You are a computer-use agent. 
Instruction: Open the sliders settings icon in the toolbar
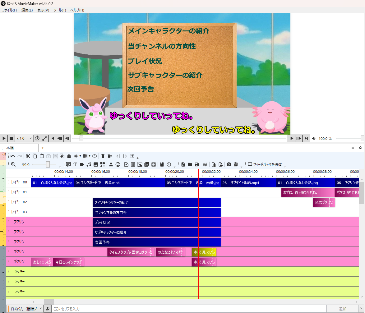coord(205,164)
